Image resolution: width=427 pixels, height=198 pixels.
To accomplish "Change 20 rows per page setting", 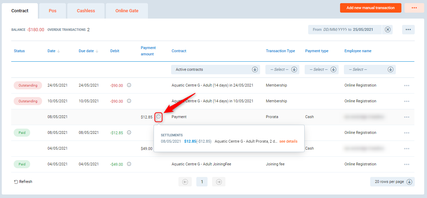I will coord(392,182).
